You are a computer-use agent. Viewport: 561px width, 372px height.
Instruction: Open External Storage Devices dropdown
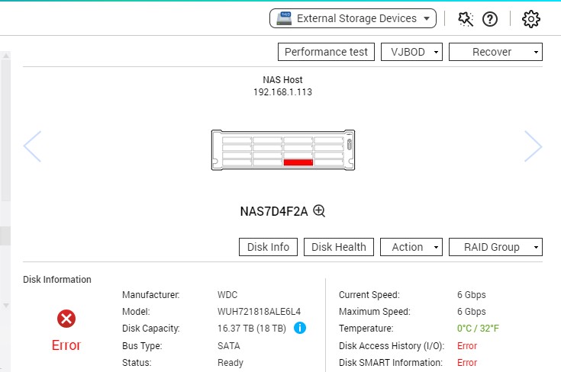click(x=352, y=18)
